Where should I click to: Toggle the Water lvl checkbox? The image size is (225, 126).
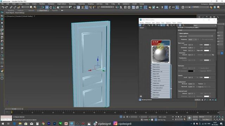coord(197,87)
